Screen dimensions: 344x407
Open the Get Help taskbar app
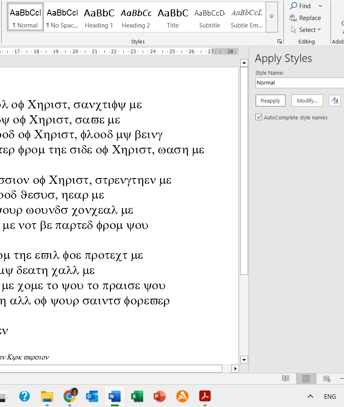(24, 396)
